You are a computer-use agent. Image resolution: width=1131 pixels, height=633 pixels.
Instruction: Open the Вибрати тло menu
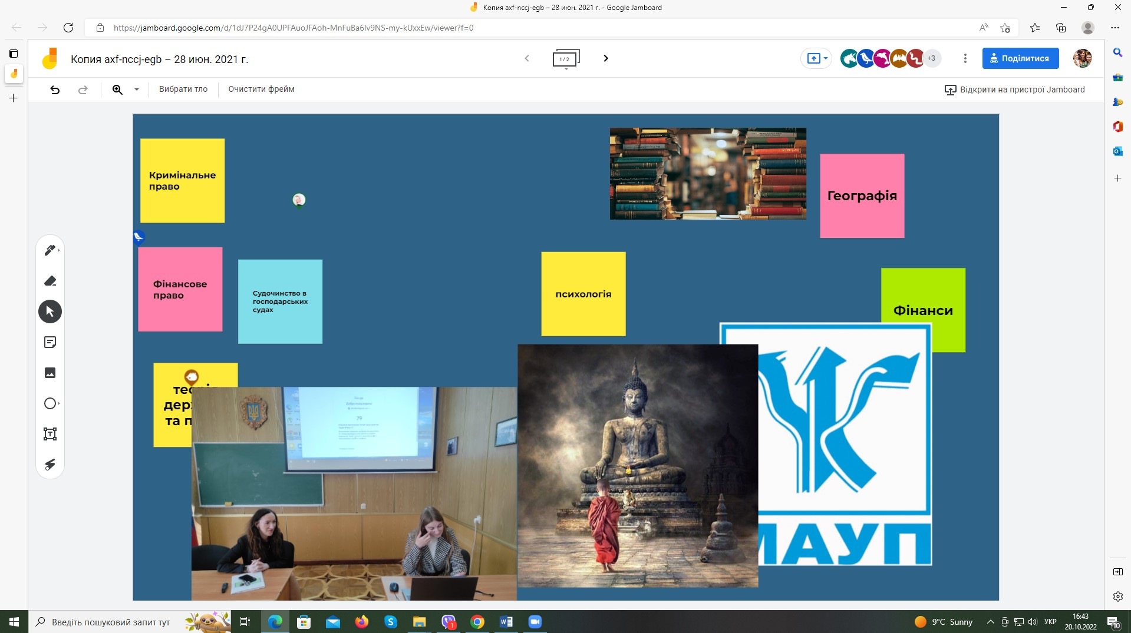click(183, 90)
